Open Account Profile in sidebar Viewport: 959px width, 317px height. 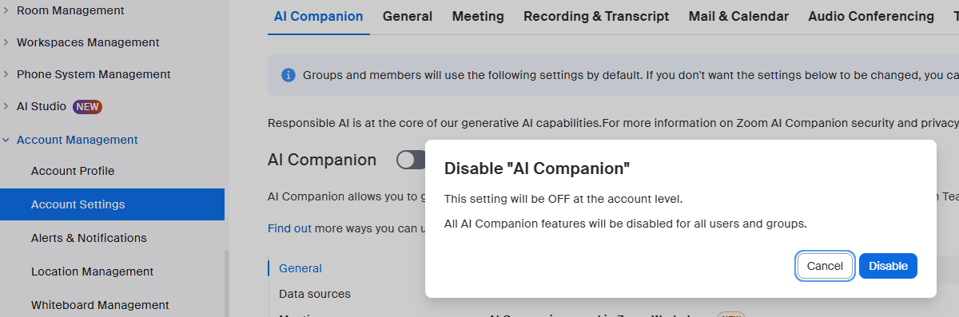[73, 171]
